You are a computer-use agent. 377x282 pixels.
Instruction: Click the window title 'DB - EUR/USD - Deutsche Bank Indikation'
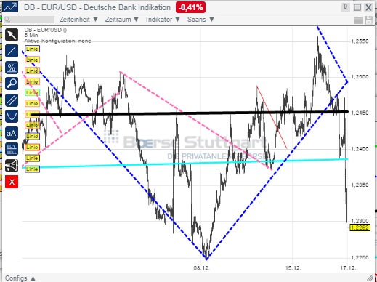click(97, 7)
